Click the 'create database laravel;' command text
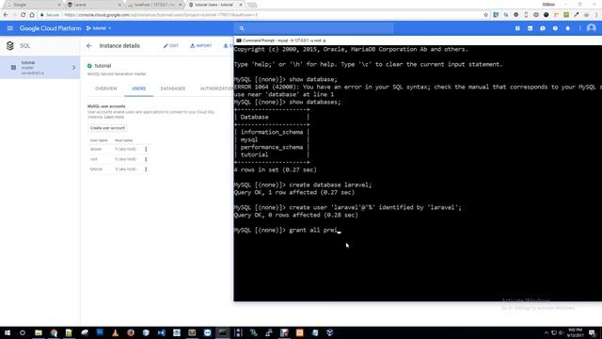 click(330, 185)
